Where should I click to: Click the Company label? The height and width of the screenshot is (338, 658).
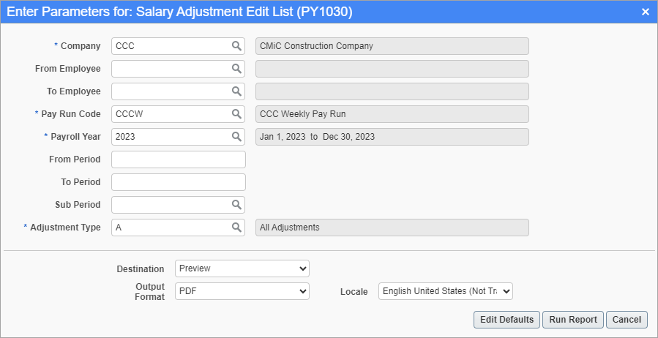coord(81,45)
